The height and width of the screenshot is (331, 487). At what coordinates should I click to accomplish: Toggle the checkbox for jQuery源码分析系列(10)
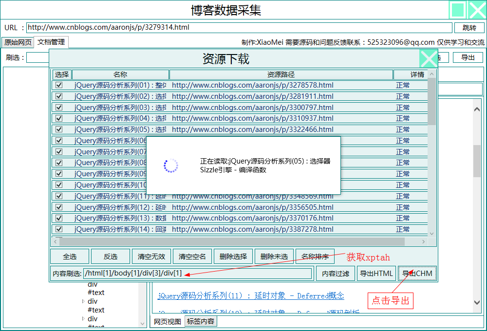[59, 185]
